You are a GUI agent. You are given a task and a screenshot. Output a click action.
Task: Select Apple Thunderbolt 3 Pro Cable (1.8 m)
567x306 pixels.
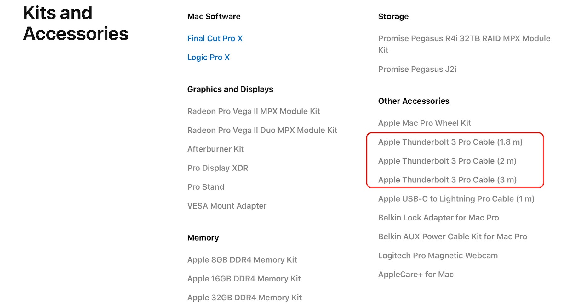click(450, 142)
